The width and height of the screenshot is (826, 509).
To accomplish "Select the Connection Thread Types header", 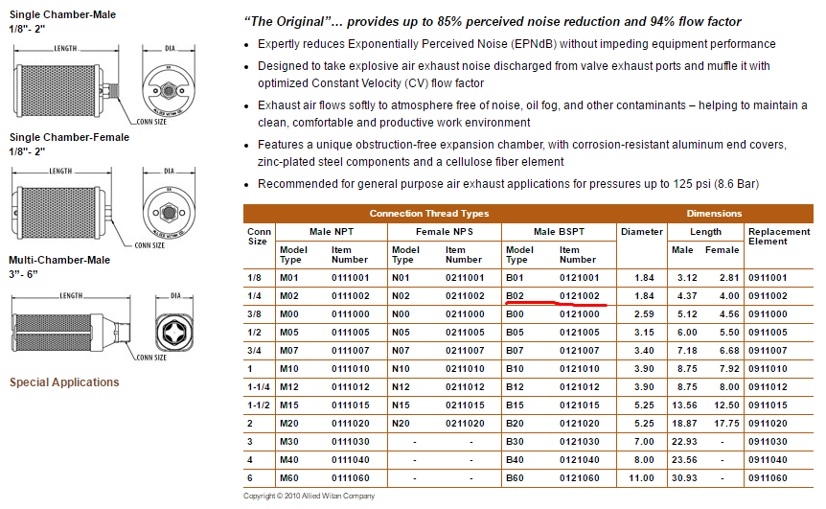I will [429, 214].
